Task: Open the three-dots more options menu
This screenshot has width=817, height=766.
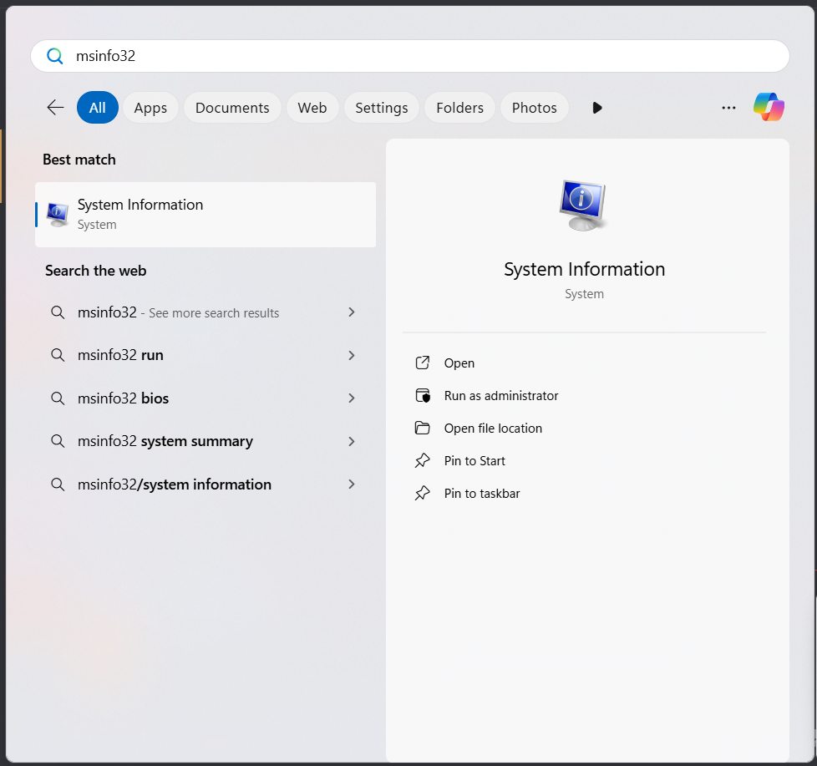Action: pyautogui.click(x=728, y=108)
